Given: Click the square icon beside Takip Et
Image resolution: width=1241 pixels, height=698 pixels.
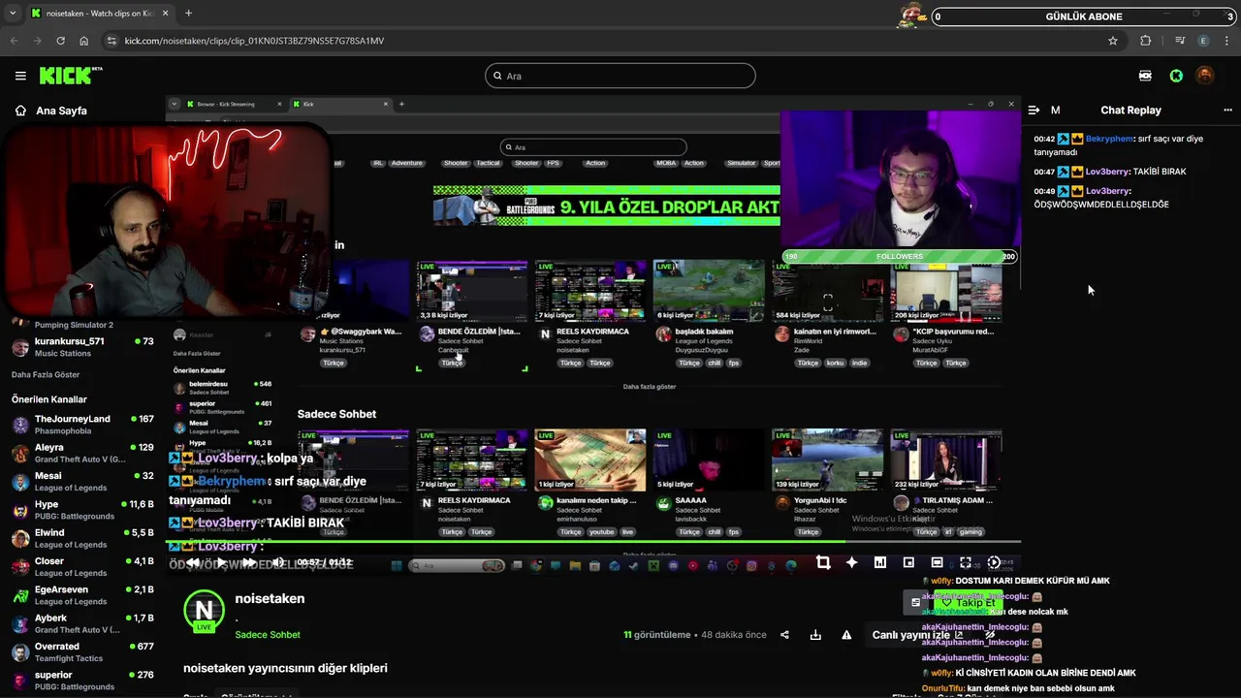Looking at the screenshot, I should pos(915,603).
